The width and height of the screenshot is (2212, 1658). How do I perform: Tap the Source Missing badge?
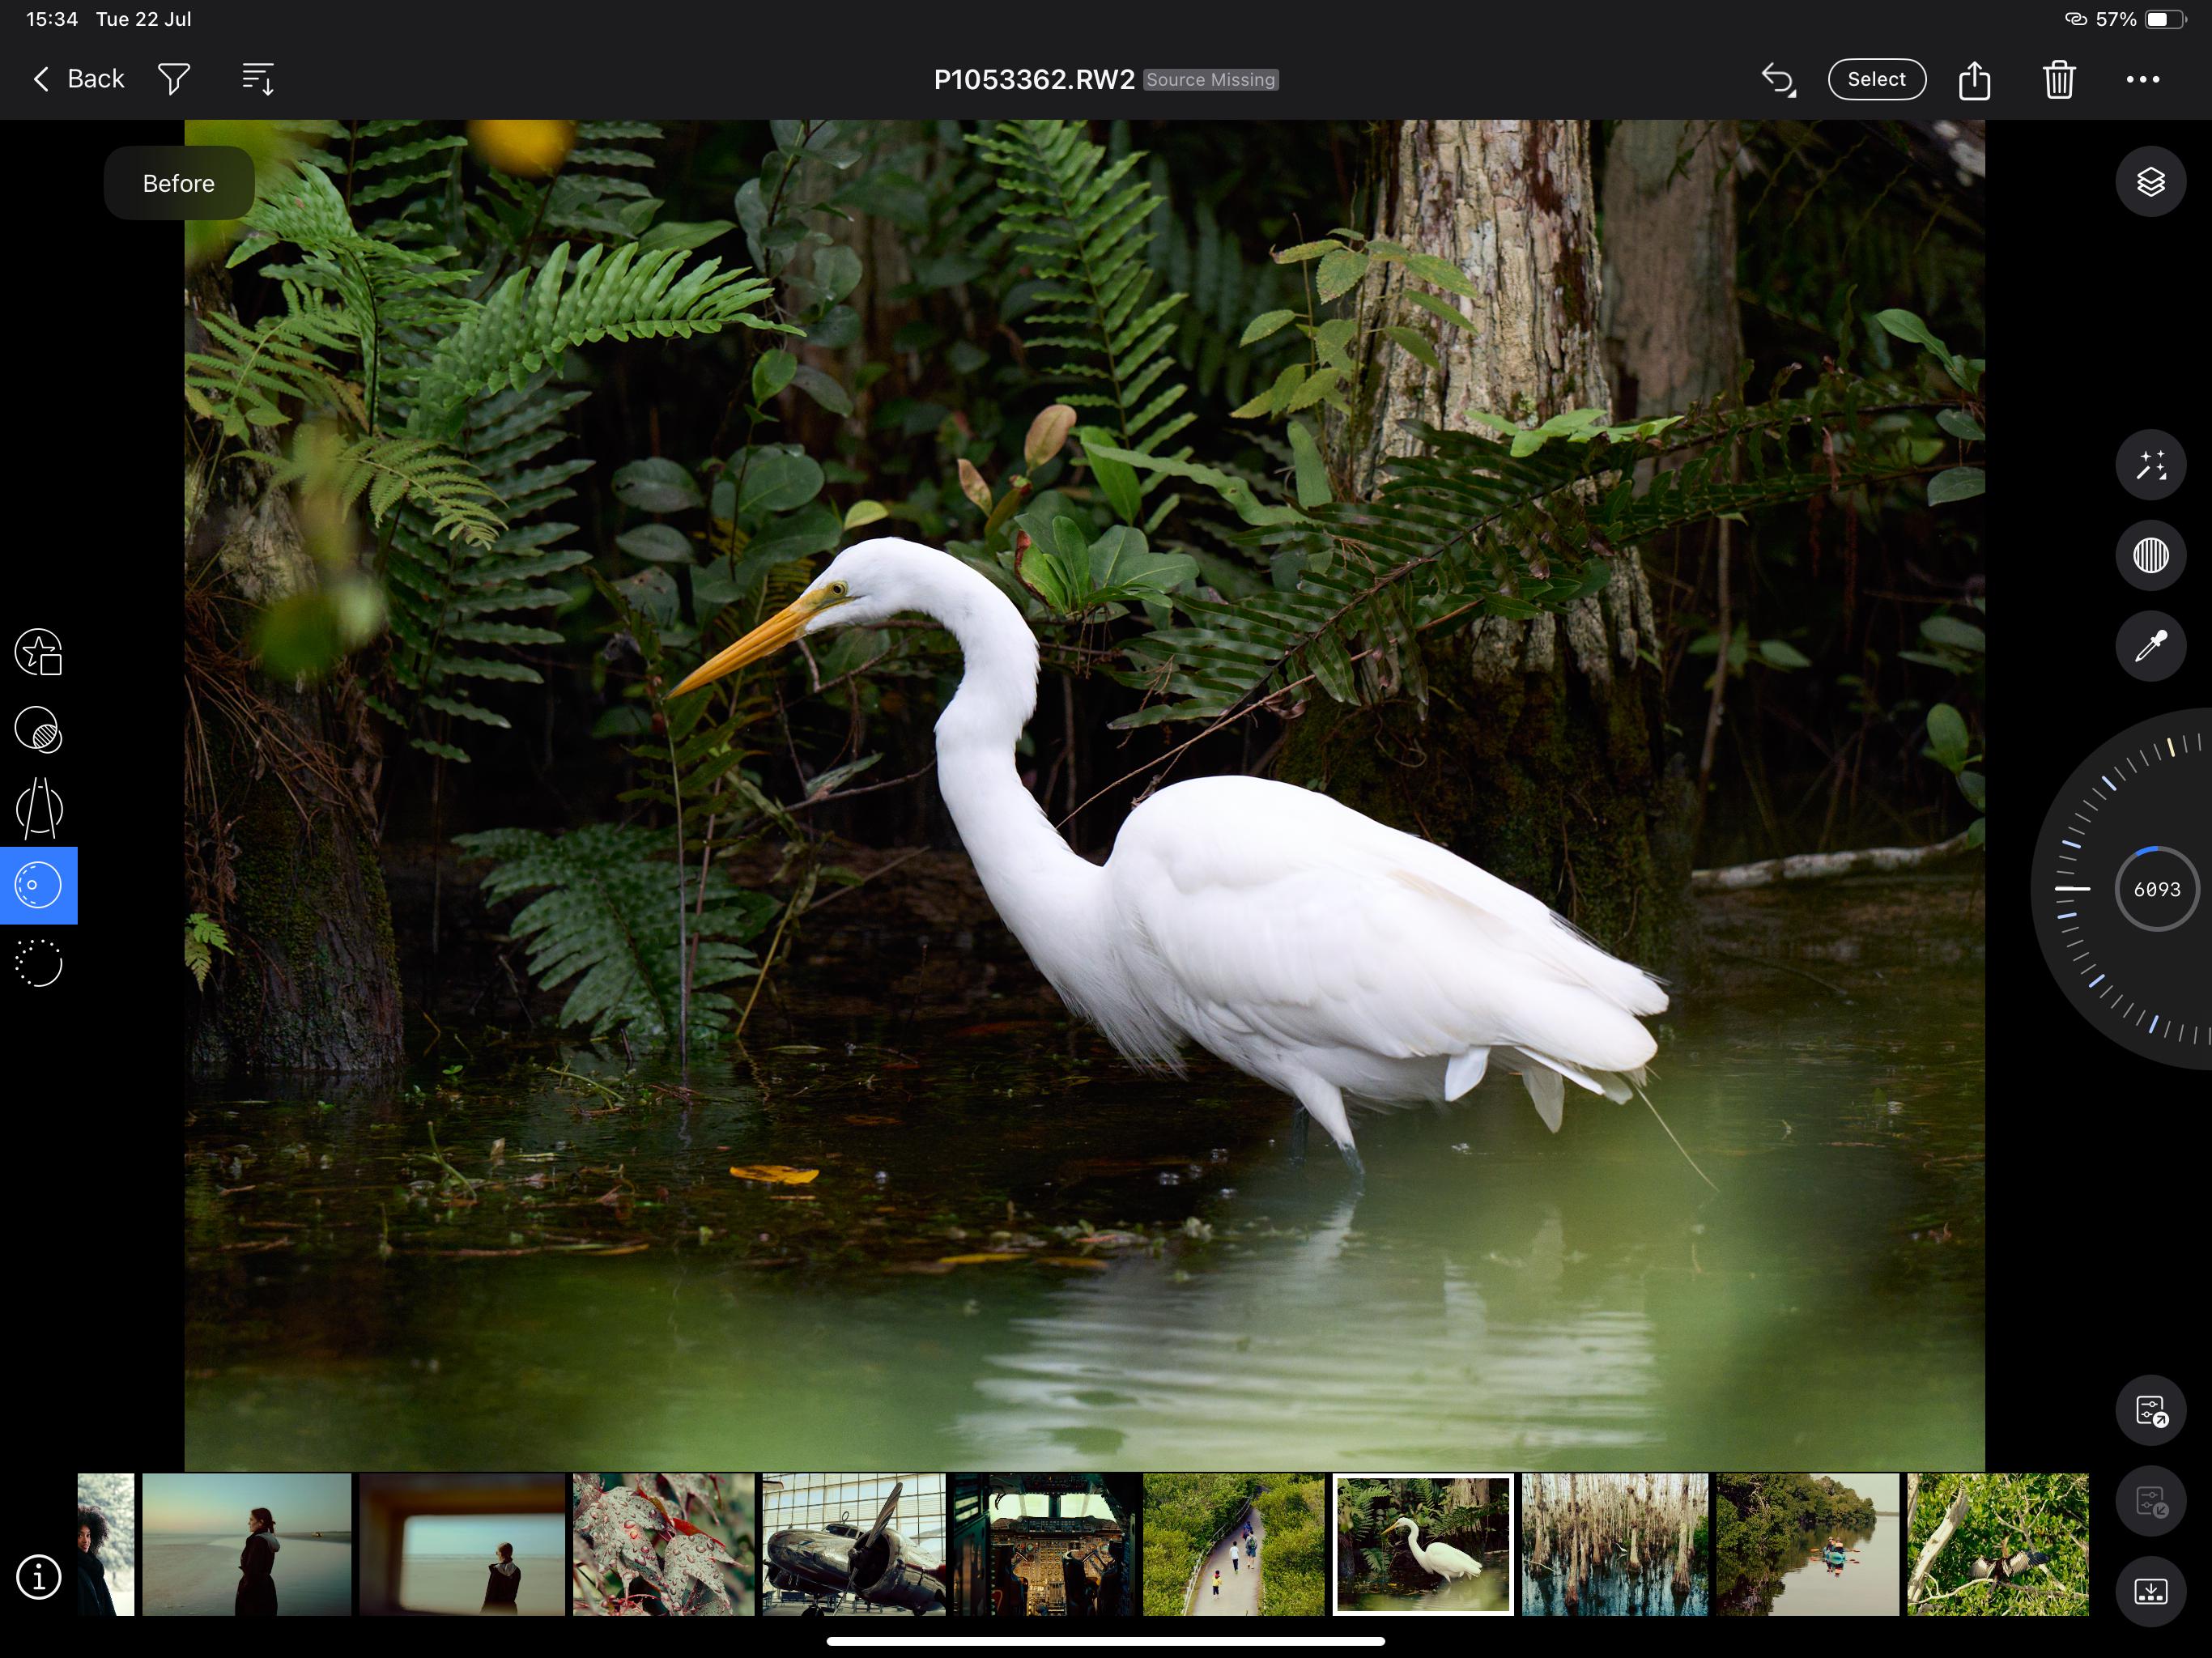click(1211, 80)
